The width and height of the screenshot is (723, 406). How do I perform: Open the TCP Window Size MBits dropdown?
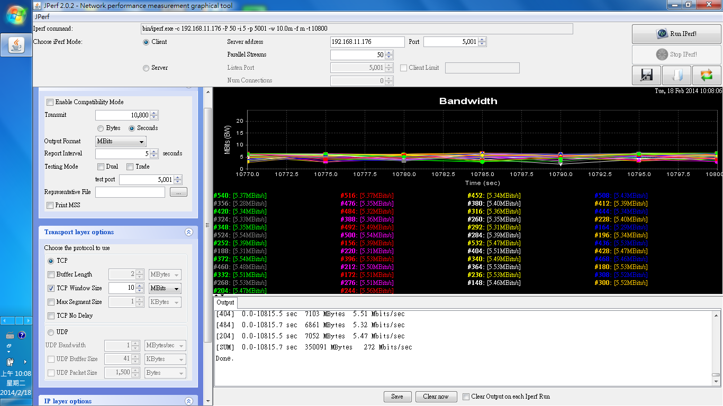(165, 289)
